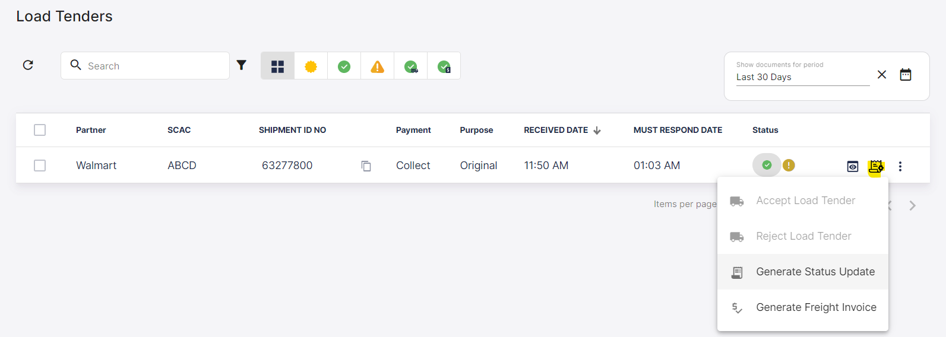Image resolution: width=946 pixels, height=337 pixels.
Task: Open the Show documents for period dropdown
Action: (803, 77)
